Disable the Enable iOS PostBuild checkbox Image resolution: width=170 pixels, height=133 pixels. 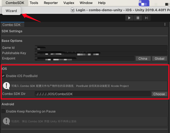pos(3,76)
